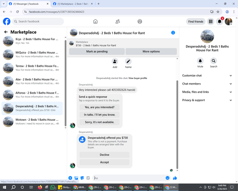Expand Media, files and links section

pyautogui.click(x=207, y=92)
